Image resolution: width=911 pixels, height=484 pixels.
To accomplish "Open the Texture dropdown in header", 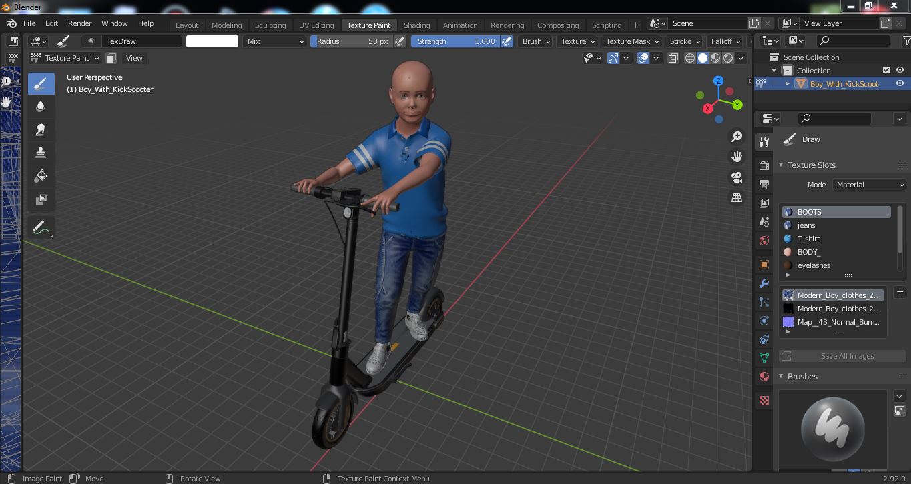I will [x=578, y=41].
